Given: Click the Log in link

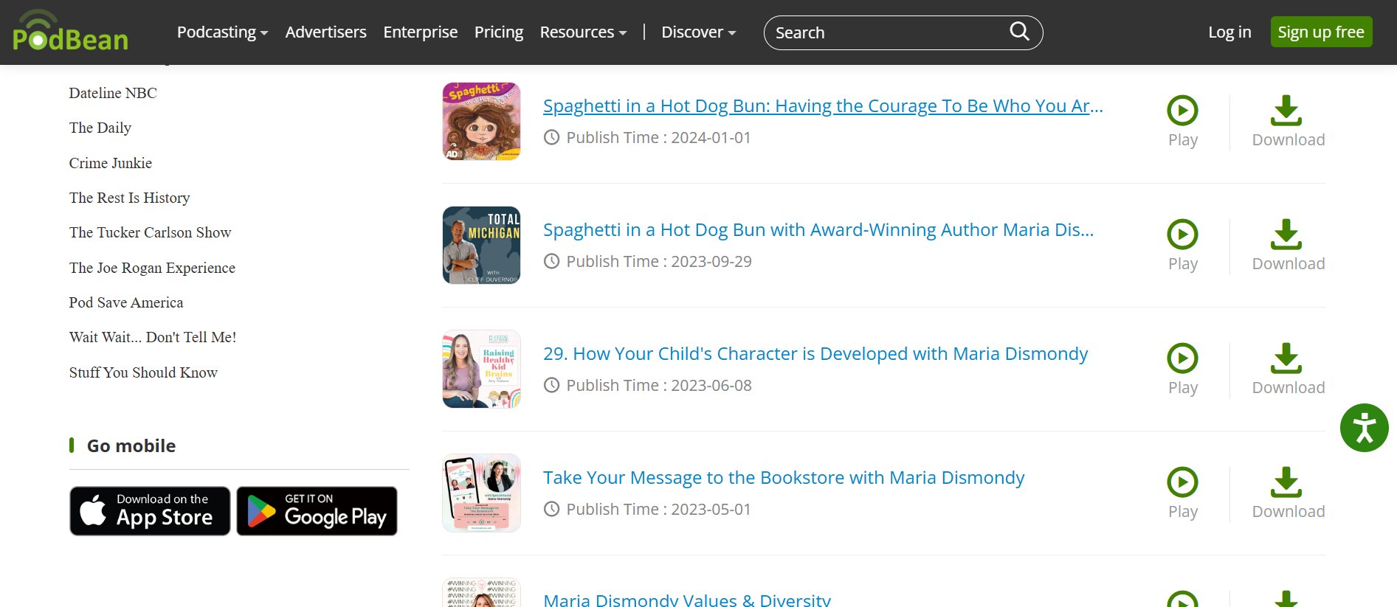Looking at the screenshot, I should click(x=1229, y=32).
